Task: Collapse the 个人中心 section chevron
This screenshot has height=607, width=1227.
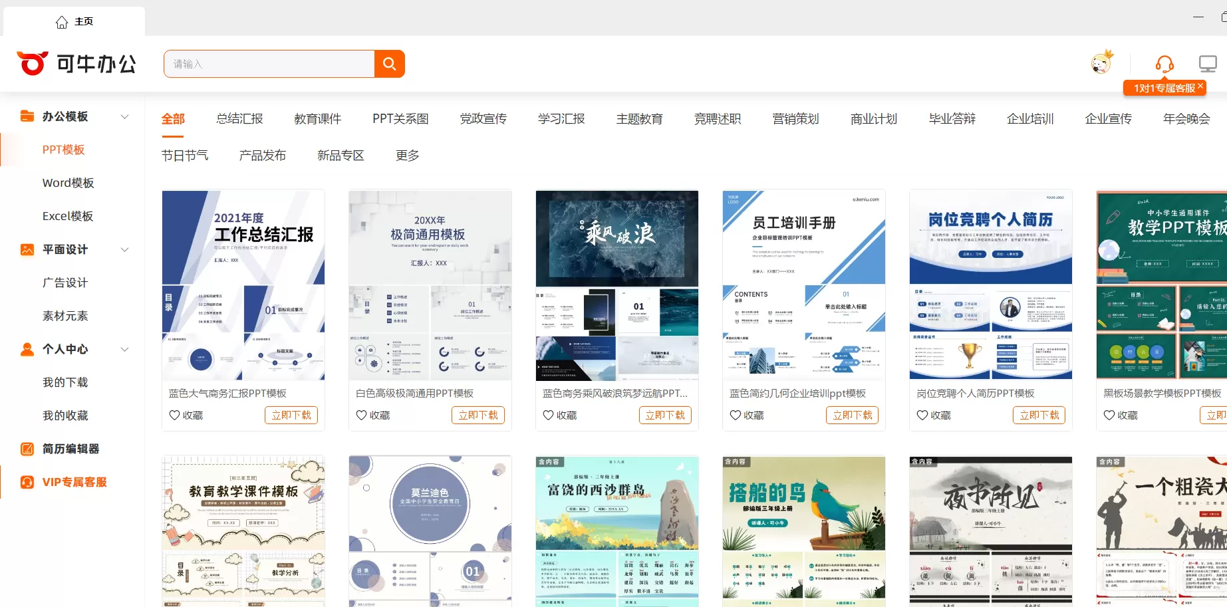Action: [124, 349]
